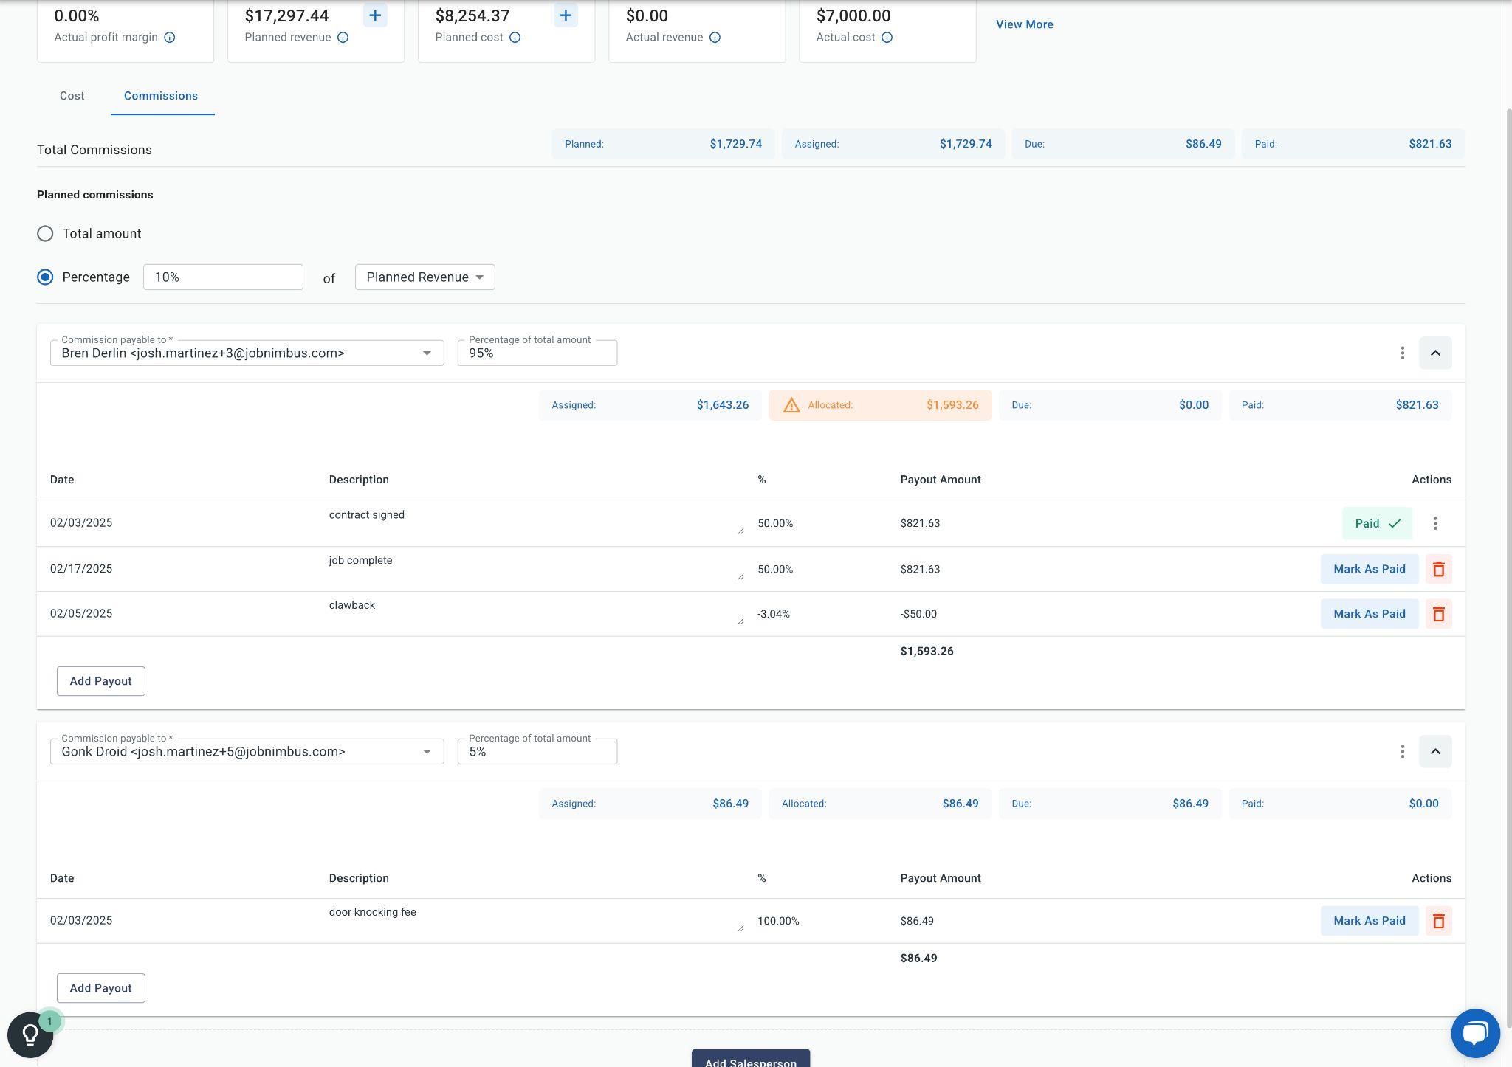Click info icon beside Actual profit margin
The height and width of the screenshot is (1067, 1512).
pos(170,38)
